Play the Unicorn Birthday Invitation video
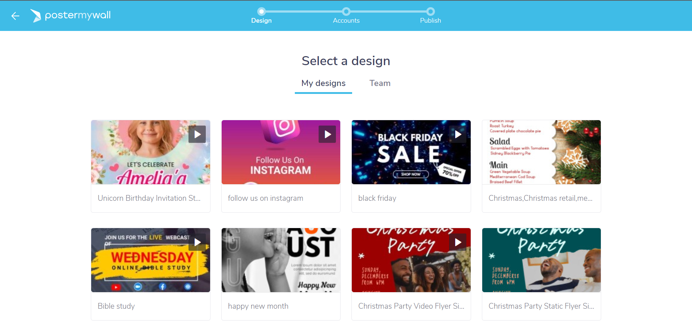Image resolution: width=692 pixels, height=331 pixels. pos(197,134)
